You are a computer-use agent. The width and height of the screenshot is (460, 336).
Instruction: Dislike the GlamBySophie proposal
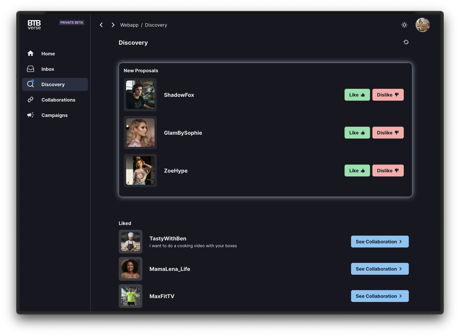click(388, 133)
